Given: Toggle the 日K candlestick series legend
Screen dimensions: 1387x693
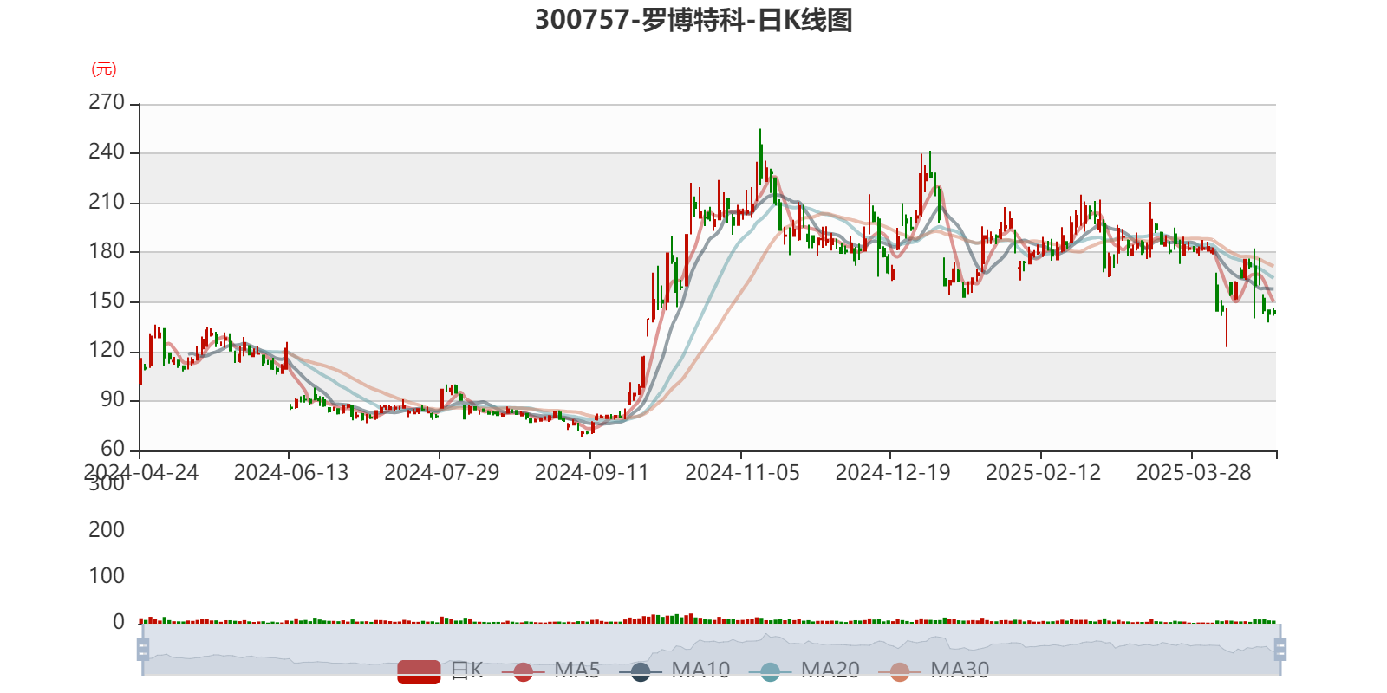Looking at the screenshot, I should point(441,670).
